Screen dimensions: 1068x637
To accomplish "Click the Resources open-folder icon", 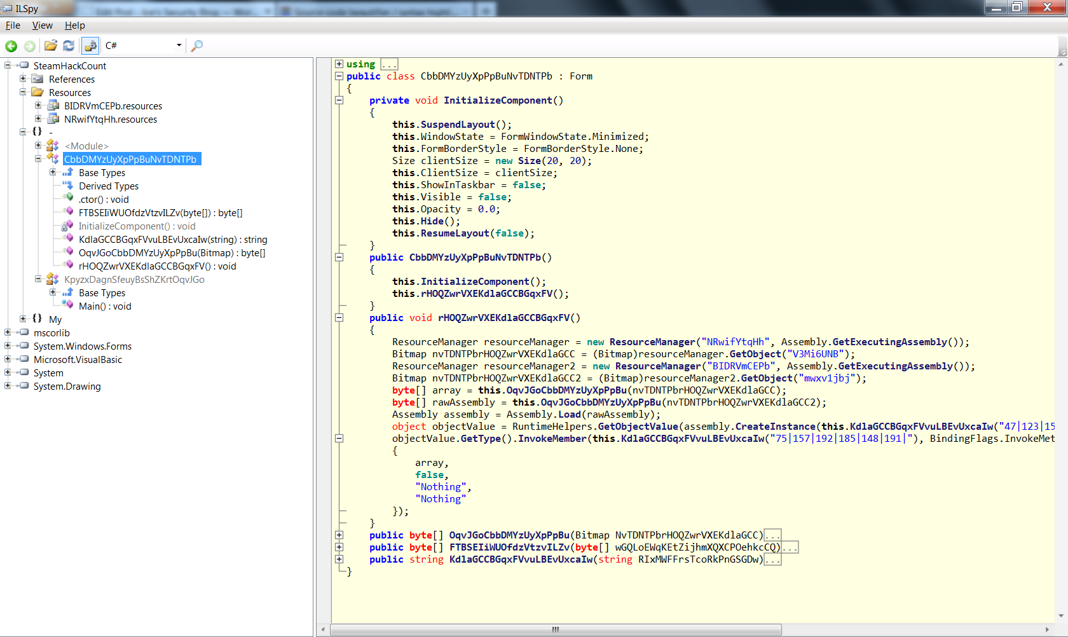I will 38,92.
